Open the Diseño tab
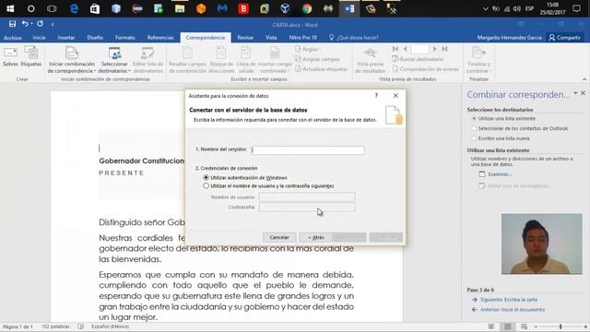The image size is (590, 332). [95, 38]
